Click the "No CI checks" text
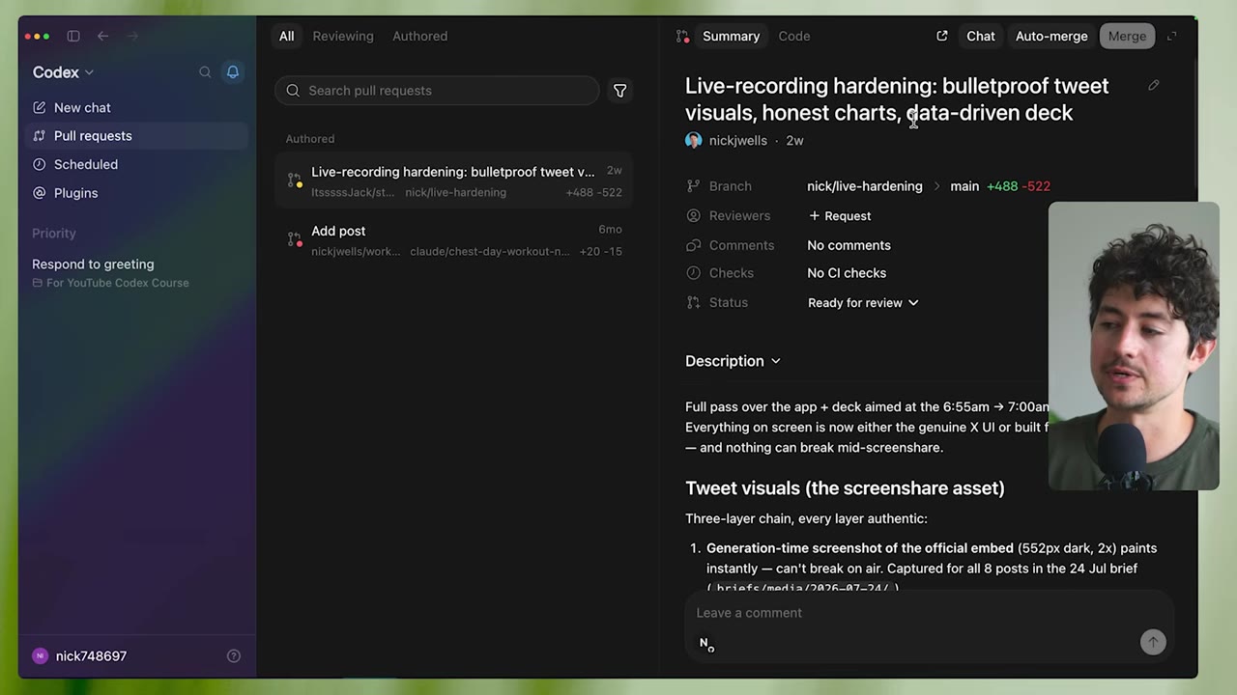 pyautogui.click(x=847, y=273)
